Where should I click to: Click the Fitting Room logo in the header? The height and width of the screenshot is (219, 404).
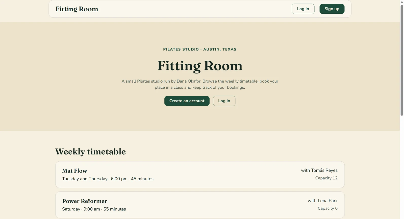click(x=77, y=9)
